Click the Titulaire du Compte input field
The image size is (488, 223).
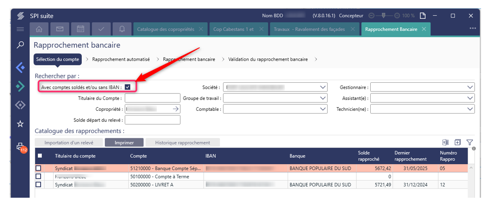[x=152, y=98]
